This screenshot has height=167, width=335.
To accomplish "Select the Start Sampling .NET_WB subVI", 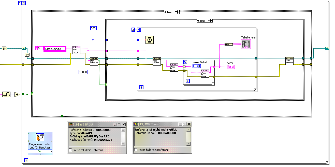I will point(94,61).
